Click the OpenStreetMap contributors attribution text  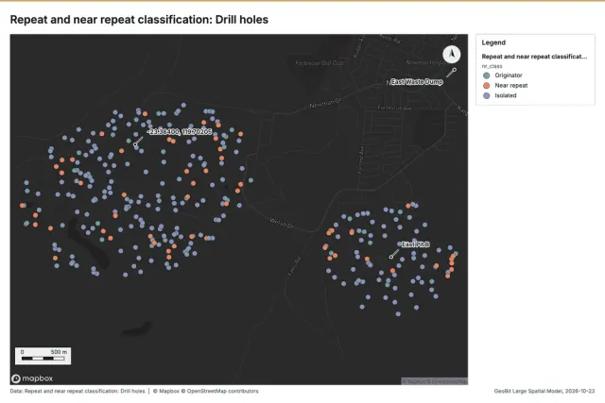click(220, 391)
